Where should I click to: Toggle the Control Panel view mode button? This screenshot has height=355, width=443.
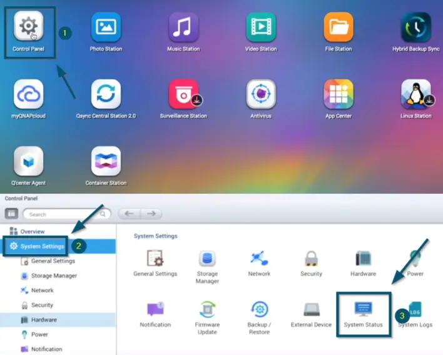tap(12, 214)
